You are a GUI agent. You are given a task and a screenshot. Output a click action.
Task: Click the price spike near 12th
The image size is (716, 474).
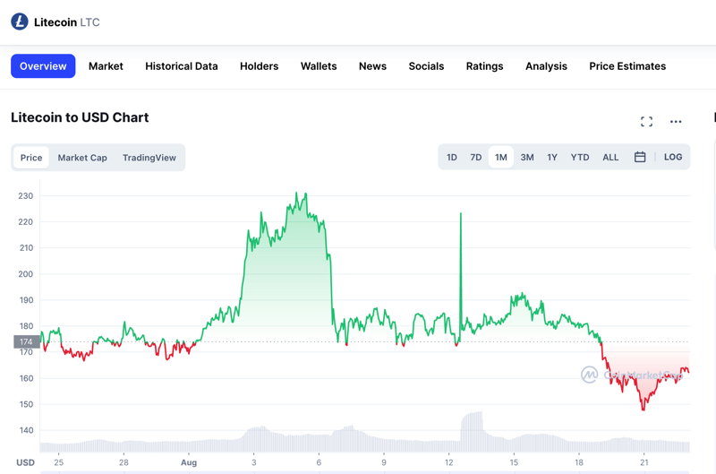[x=460, y=274]
